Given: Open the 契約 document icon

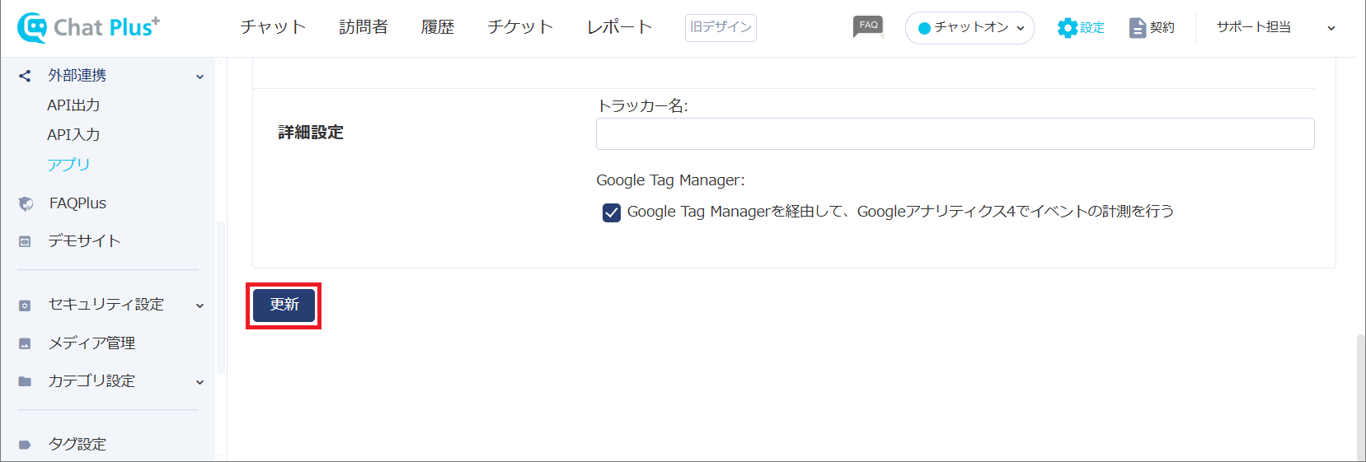Looking at the screenshot, I should point(1138,28).
